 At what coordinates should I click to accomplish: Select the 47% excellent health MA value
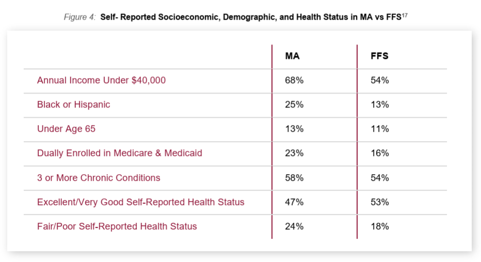tap(294, 202)
